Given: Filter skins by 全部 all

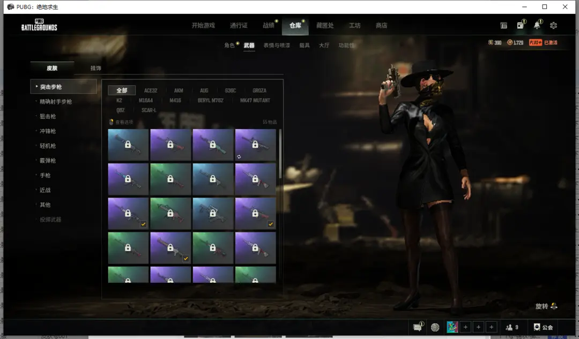Looking at the screenshot, I should pyautogui.click(x=122, y=91).
